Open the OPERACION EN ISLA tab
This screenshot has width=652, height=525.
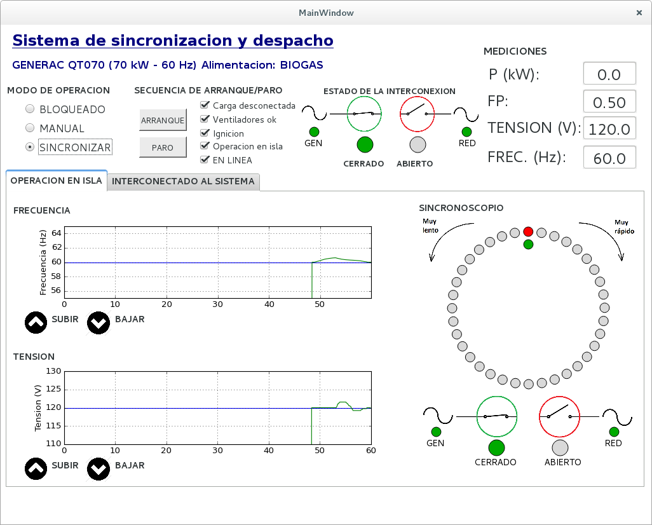pos(56,181)
